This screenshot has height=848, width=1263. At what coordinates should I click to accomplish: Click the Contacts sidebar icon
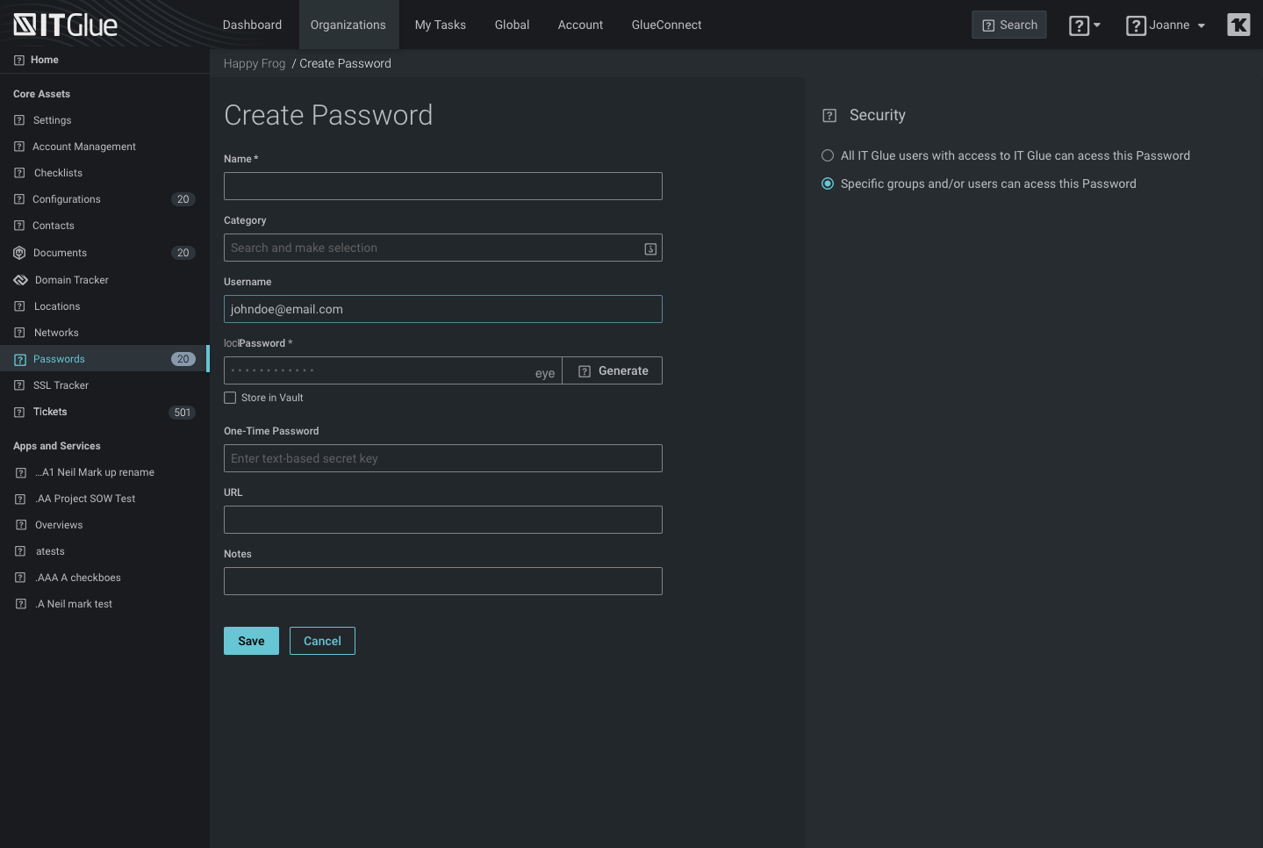pos(19,226)
